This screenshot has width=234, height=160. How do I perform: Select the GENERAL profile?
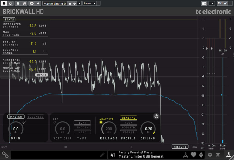[x=128, y=118]
